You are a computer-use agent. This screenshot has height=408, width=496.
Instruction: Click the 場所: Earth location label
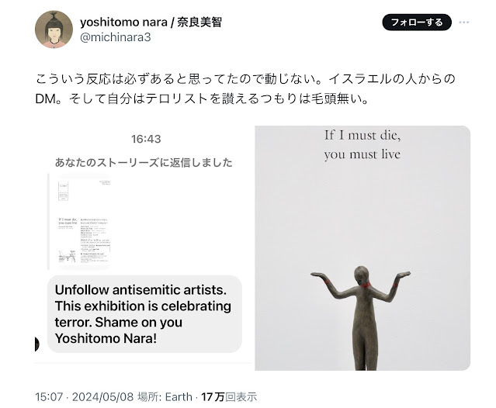(165, 396)
